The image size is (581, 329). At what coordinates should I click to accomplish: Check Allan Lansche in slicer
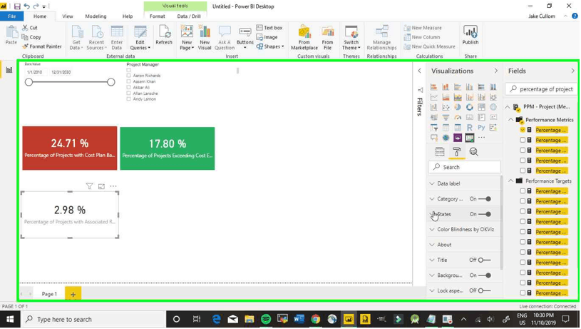point(128,93)
